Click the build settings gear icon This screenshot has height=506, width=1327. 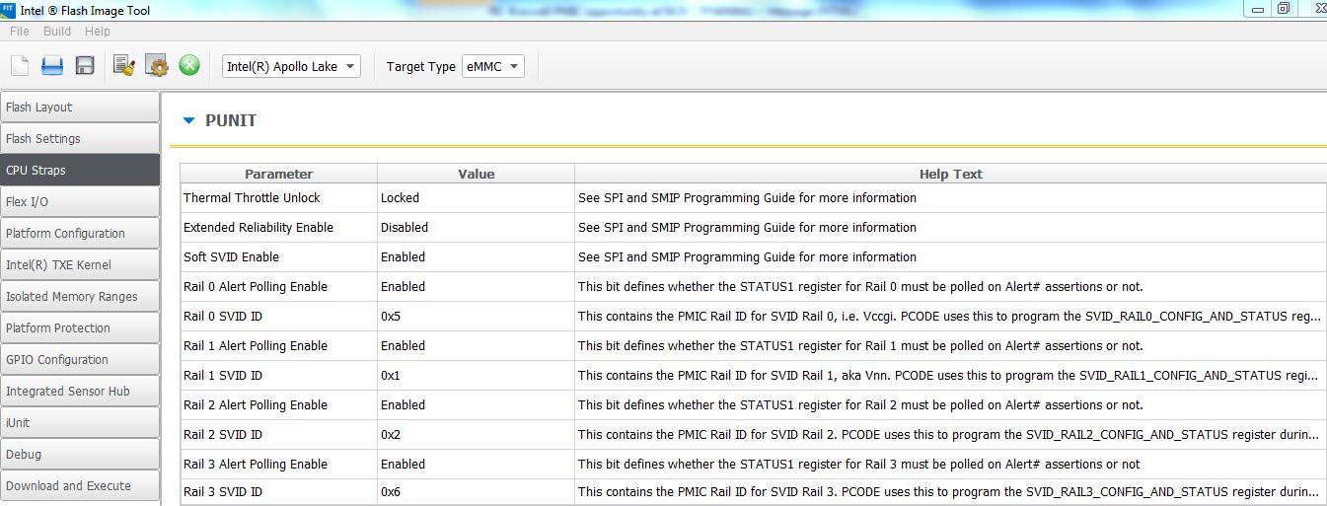pyautogui.click(x=157, y=66)
